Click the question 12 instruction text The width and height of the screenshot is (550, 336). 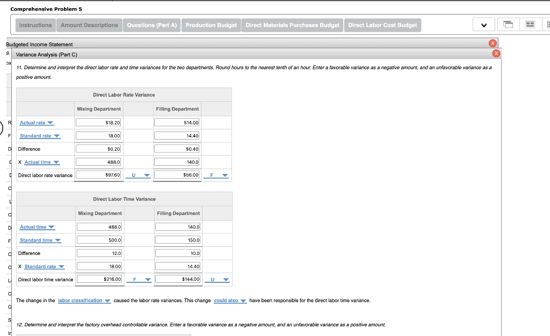coord(201,325)
